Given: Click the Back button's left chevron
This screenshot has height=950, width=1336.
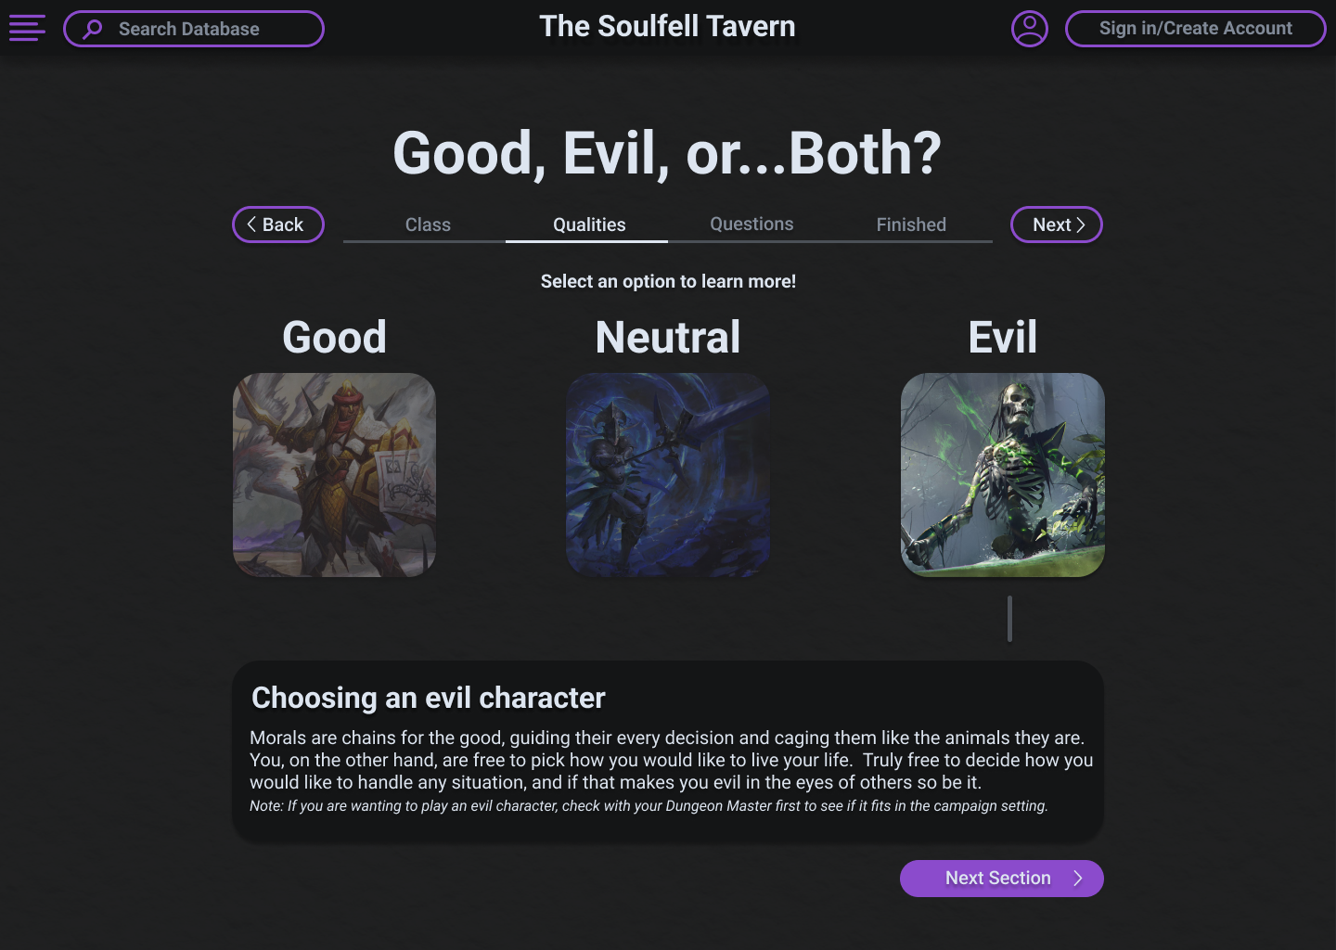Looking at the screenshot, I should 251,225.
